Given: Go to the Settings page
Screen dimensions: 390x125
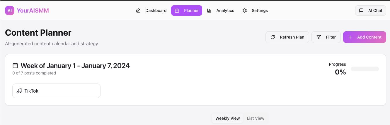Looking at the screenshot, I should click(255, 11).
